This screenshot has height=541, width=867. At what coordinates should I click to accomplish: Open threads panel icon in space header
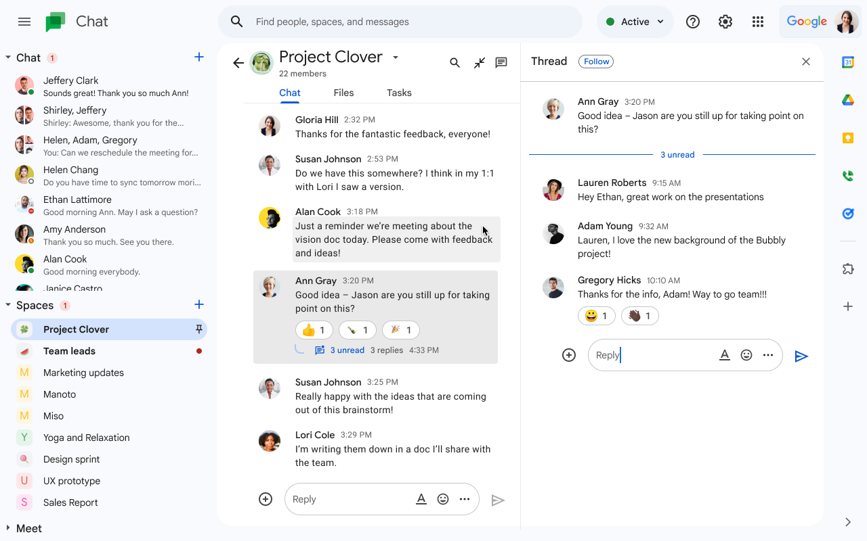(501, 63)
